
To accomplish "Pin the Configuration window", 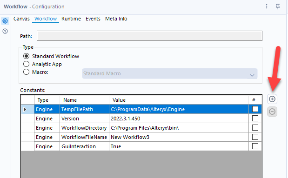I will (x=278, y=7).
